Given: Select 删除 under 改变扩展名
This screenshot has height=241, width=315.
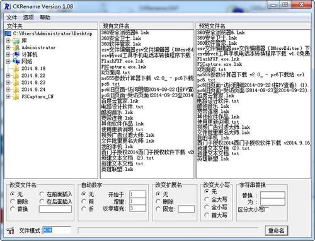Looking at the screenshot, I should click(x=158, y=201).
